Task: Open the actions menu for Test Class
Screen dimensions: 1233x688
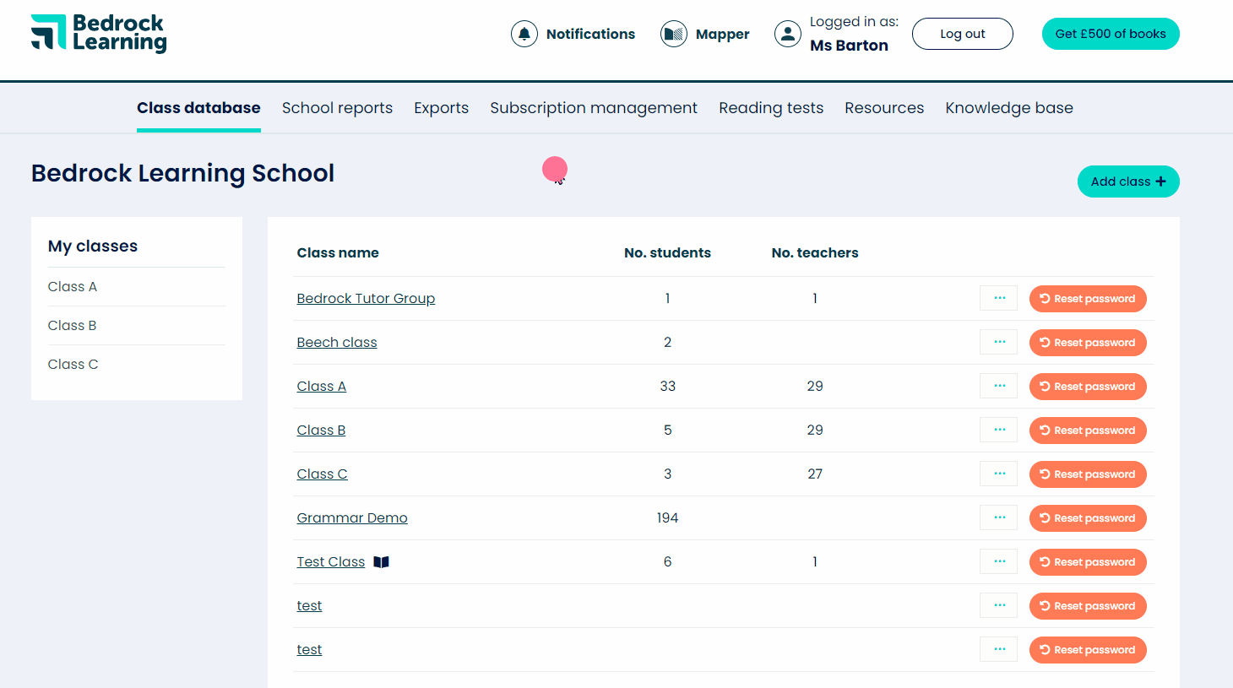Action: (x=998, y=561)
